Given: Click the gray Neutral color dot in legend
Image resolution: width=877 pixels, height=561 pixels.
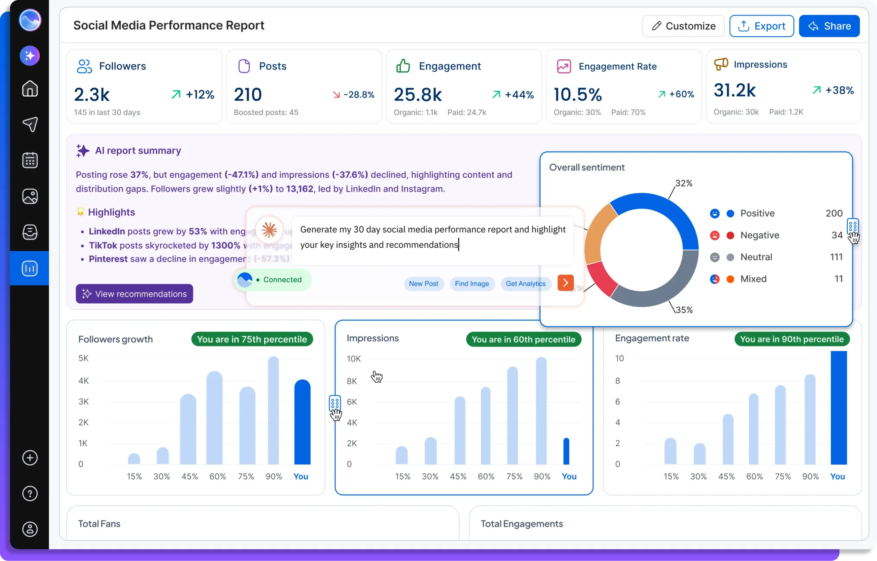Looking at the screenshot, I should click(730, 257).
